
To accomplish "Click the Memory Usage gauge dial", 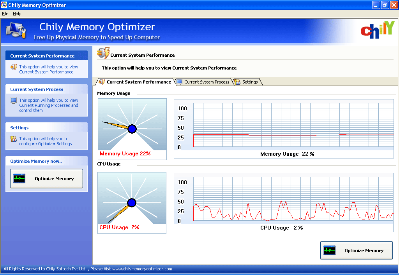I will point(132,128).
